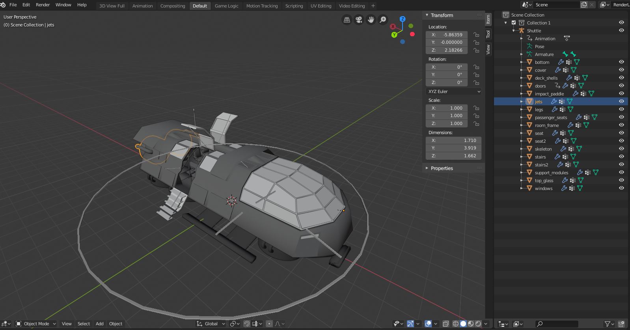Hide the windows object via eye icon
630x330 pixels.
point(621,188)
